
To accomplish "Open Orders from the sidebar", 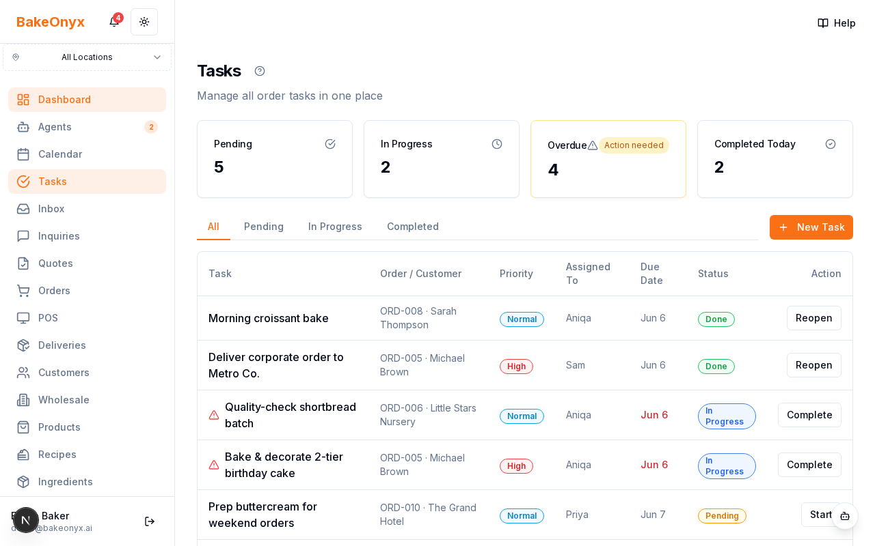I will pos(87,291).
